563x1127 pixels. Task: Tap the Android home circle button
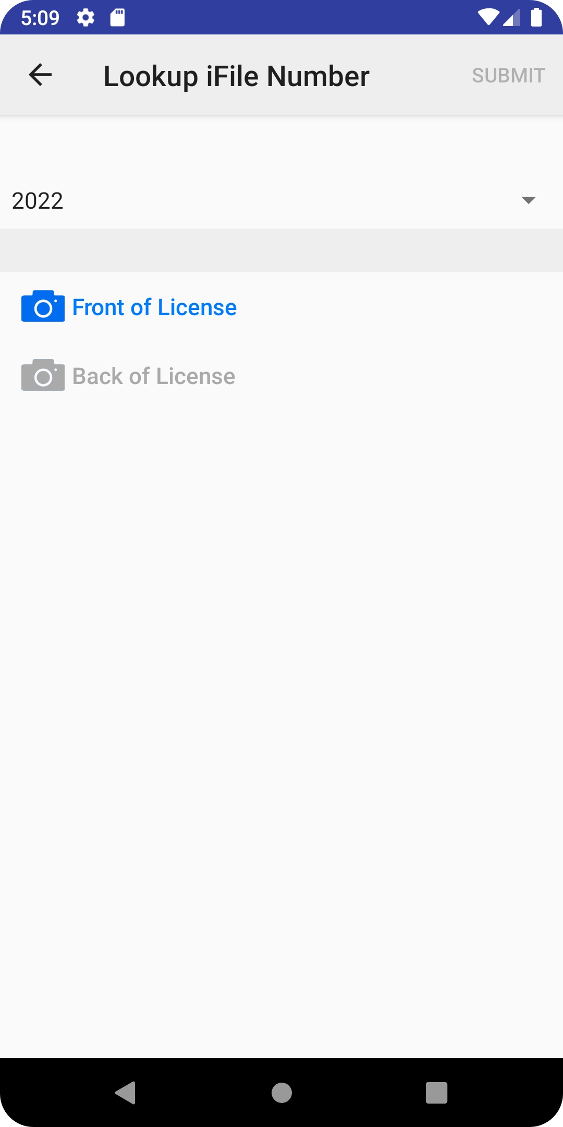pos(281,1093)
